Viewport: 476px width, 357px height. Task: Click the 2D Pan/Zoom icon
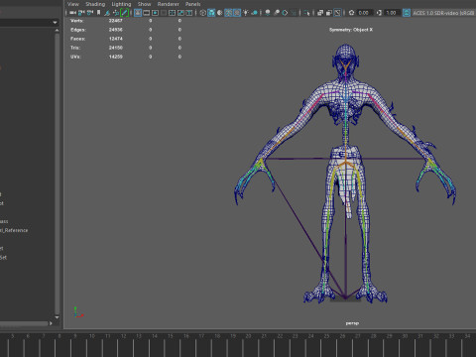(116, 13)
